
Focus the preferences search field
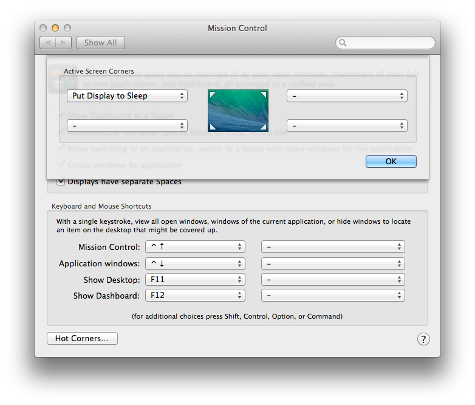(x=385, y=43)
